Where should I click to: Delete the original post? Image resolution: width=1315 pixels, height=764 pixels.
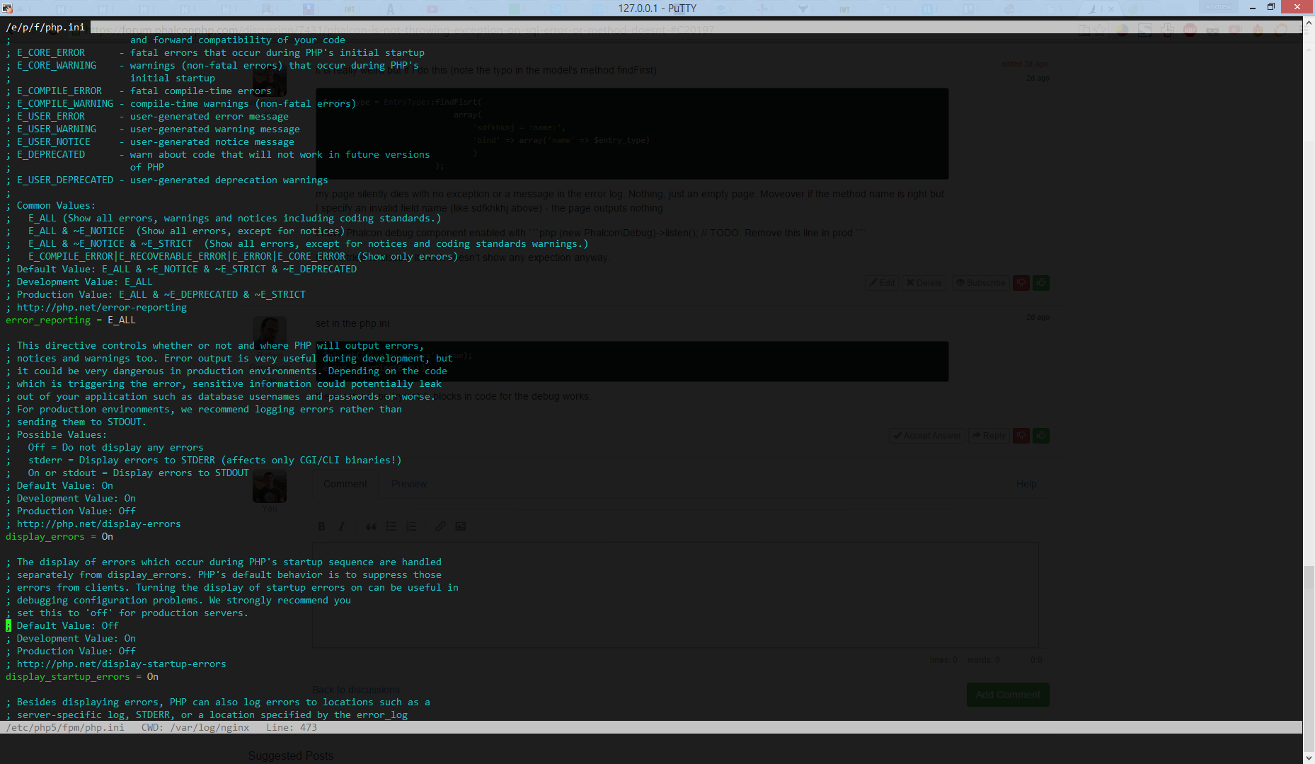[x=923, y=282]
